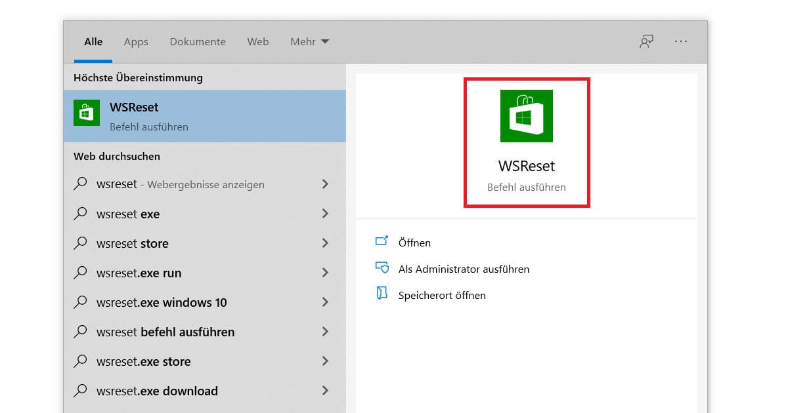
Task: Select the 'wsreset.exe download' suggestion
Action: click(x=205, y=391)
